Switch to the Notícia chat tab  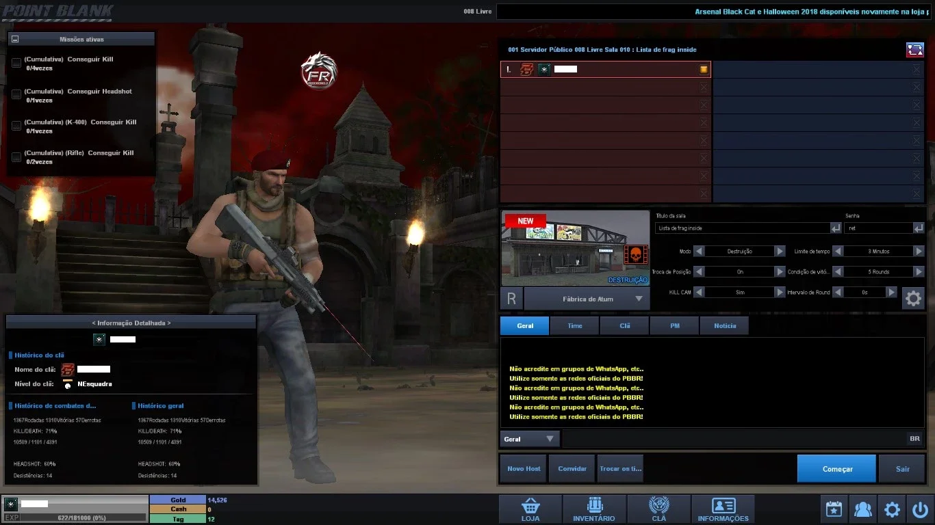(725, 325)
